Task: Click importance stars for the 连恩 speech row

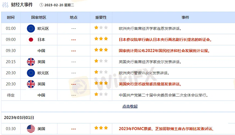Action: click(x=101, y=28)
